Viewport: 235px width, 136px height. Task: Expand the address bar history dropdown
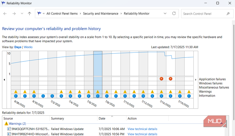pos(165,14)
